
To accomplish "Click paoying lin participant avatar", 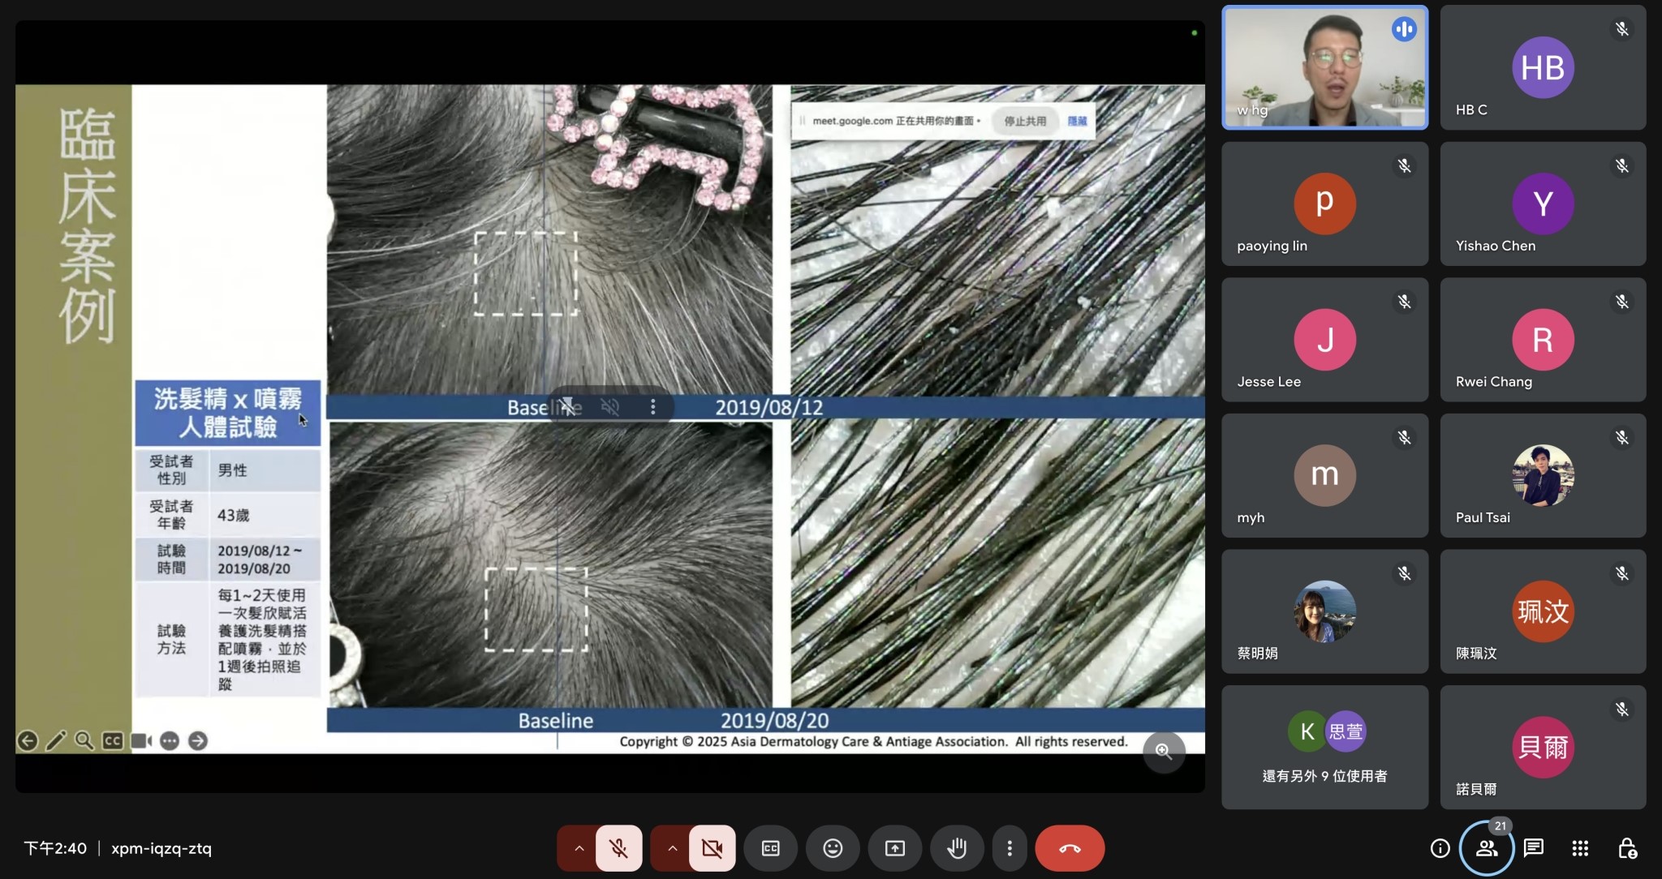I will point(1324,203).
